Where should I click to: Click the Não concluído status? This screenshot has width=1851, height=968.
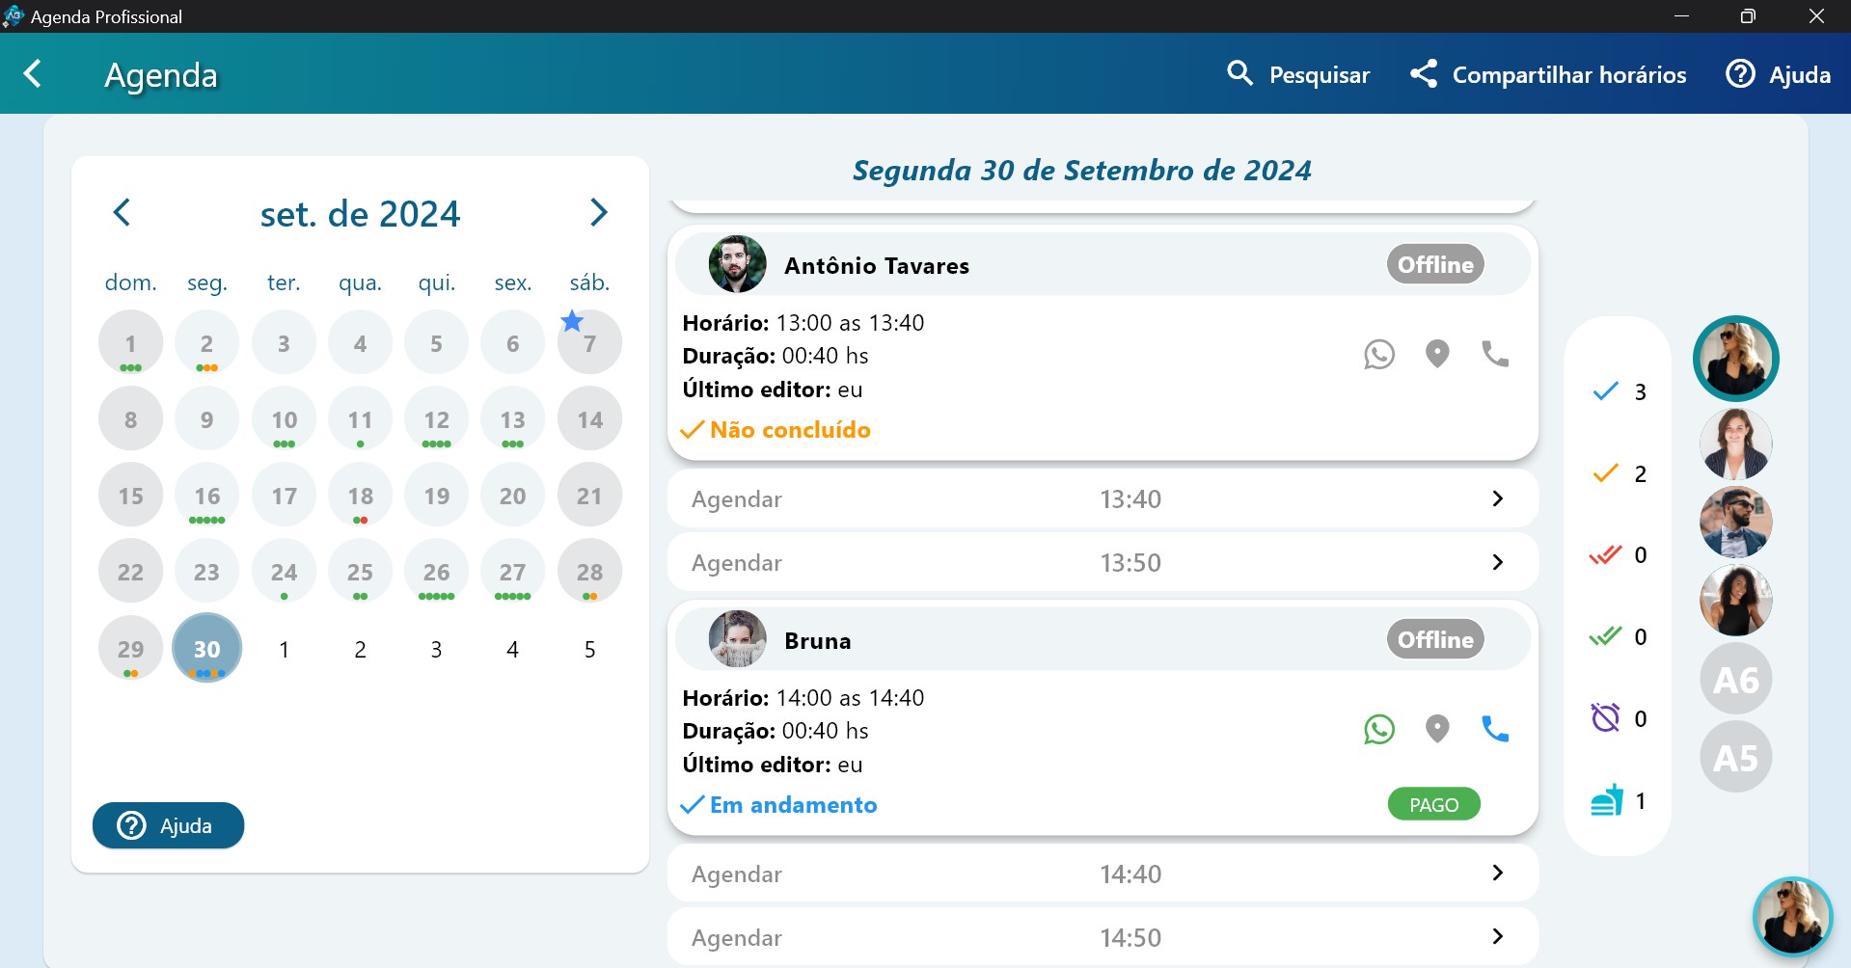tap(776, 430)
